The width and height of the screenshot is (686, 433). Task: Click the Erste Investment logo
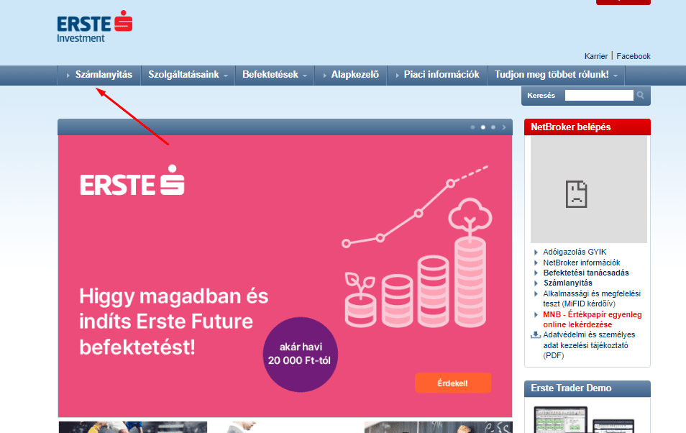[x=94, y=27]
